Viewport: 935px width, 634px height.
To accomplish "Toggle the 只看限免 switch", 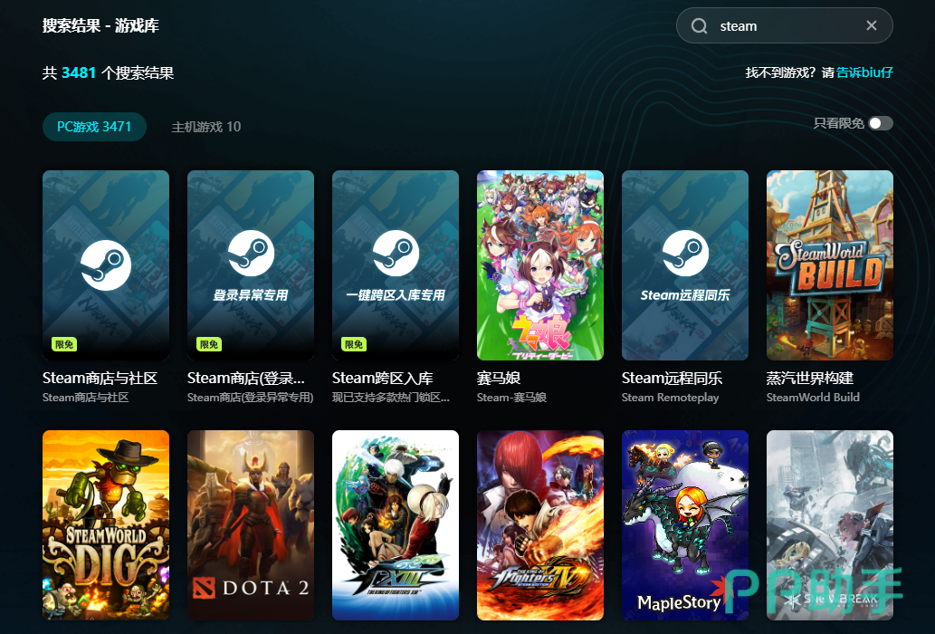I will pyautogui.click(x=880, y=123).
